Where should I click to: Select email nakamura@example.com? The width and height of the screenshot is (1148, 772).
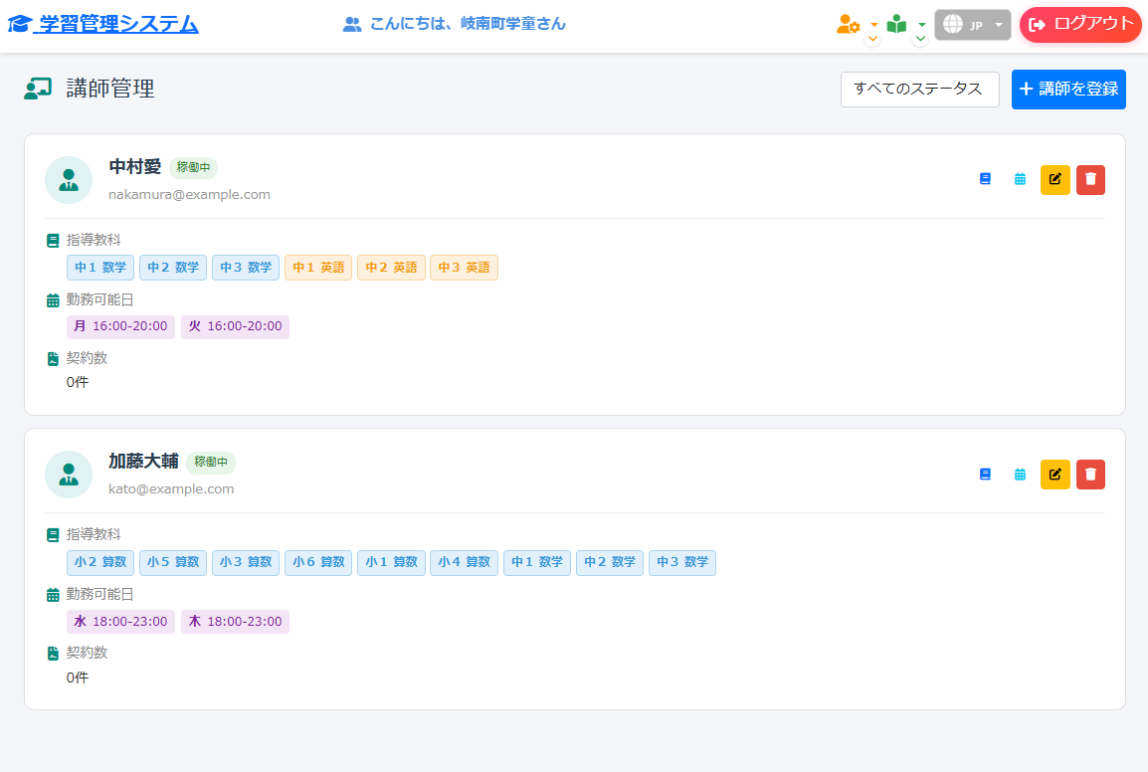(190, 195)
